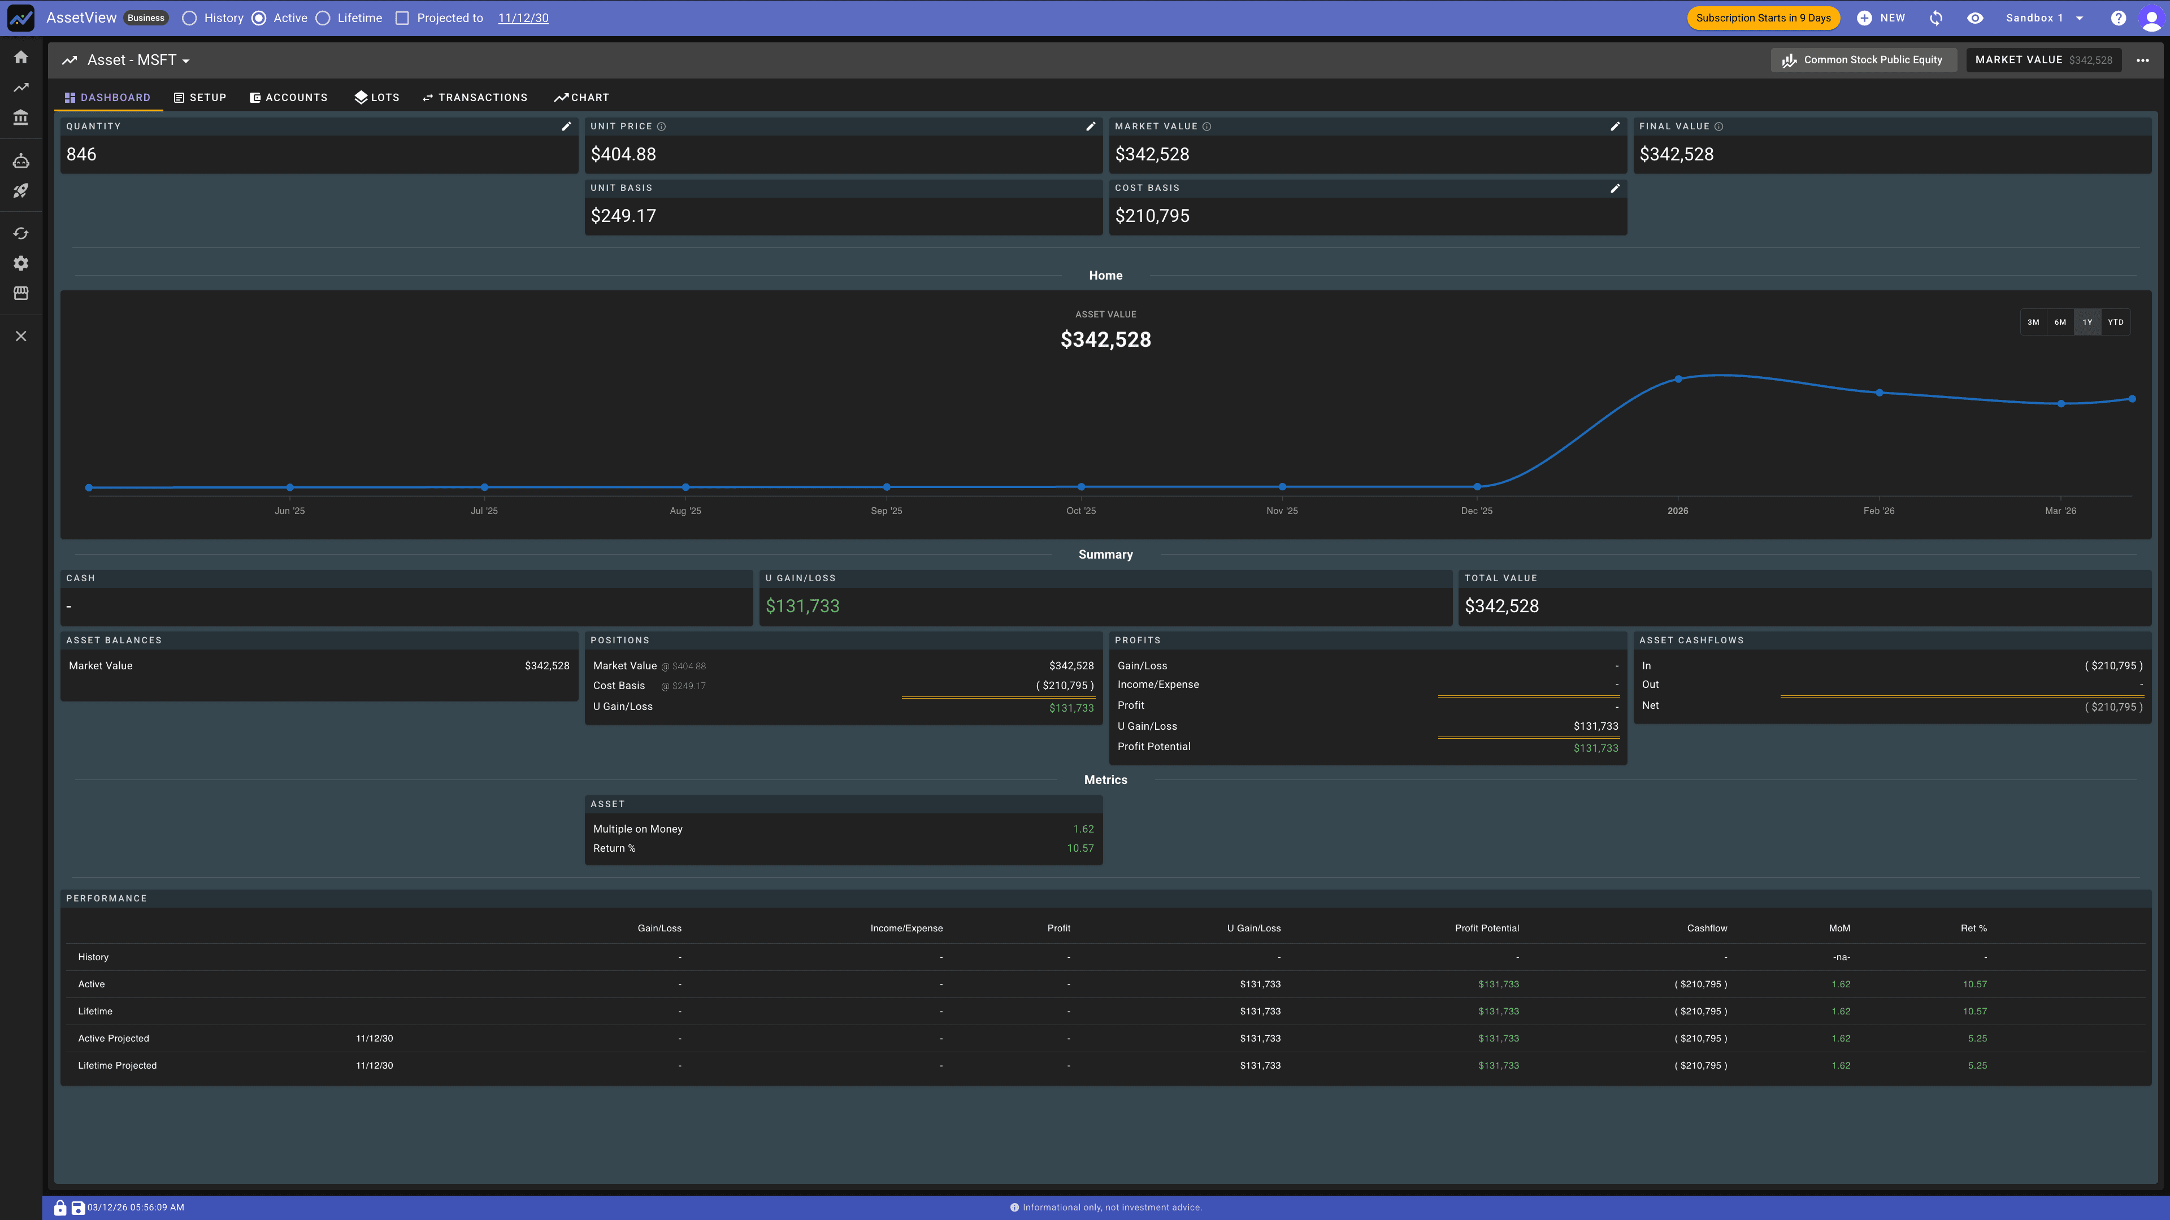This screenshot has height=1220, width=2170.
Task: Click the refresh sync icon in the top bar
Action: coord(1936,18)
